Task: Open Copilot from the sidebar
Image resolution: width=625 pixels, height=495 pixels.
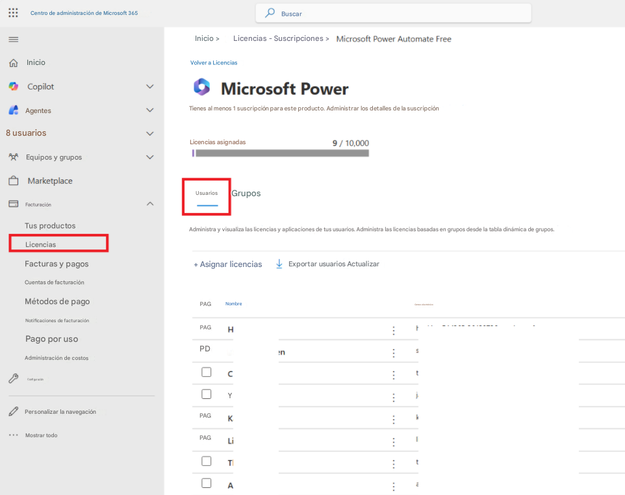Action: click(x=12, y=86)
